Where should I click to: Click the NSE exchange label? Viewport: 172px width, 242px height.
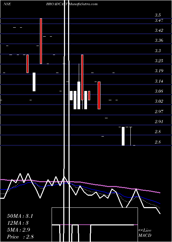point(7,4)
